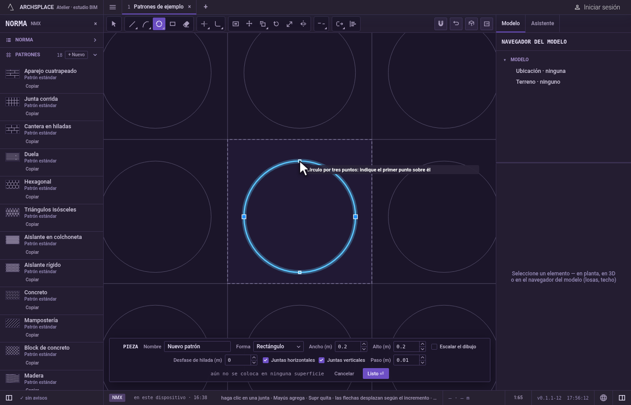Activate the rotate tool
Viewport: 631px width, 405px height.
pos(276,24)
